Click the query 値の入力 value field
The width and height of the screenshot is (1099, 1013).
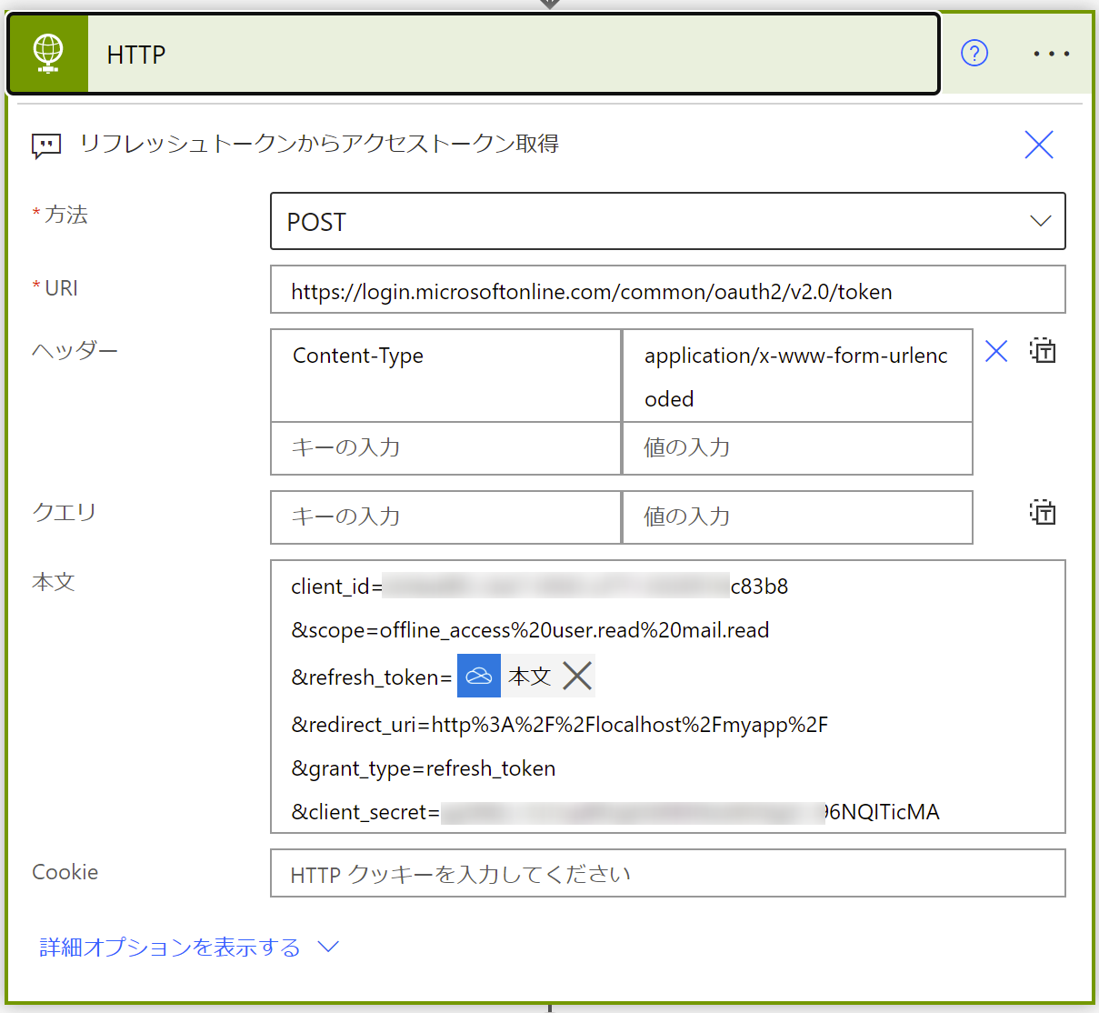[x=797, y=517]
